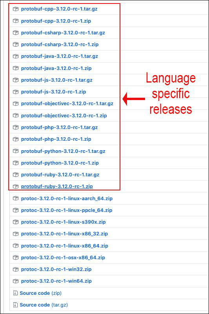Download Source code (tar.gz)
209x314 pixels.
(x=44, y=305)
